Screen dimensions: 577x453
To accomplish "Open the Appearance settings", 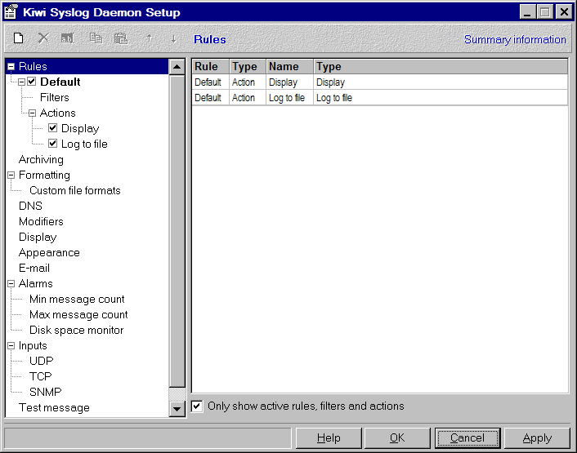I will pos(49,252).
